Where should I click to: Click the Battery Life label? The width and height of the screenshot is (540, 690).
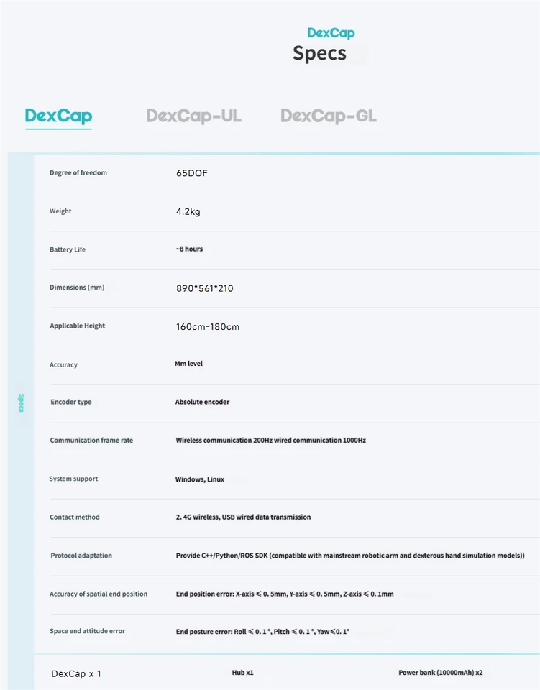point(68,249)
